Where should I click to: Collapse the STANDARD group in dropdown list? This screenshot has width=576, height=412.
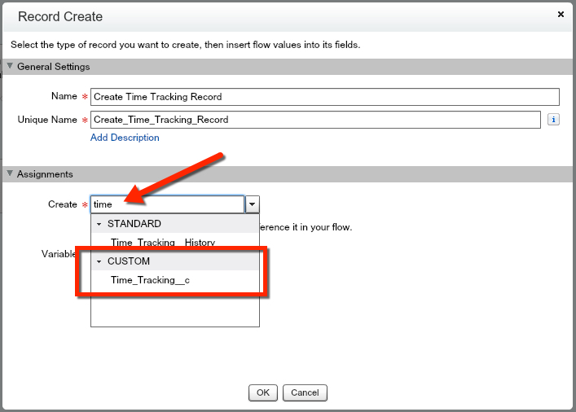(99, 224)
